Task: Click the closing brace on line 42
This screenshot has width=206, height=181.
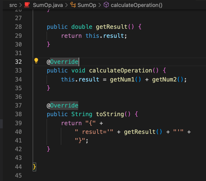Action: click(x=49, y=149)
